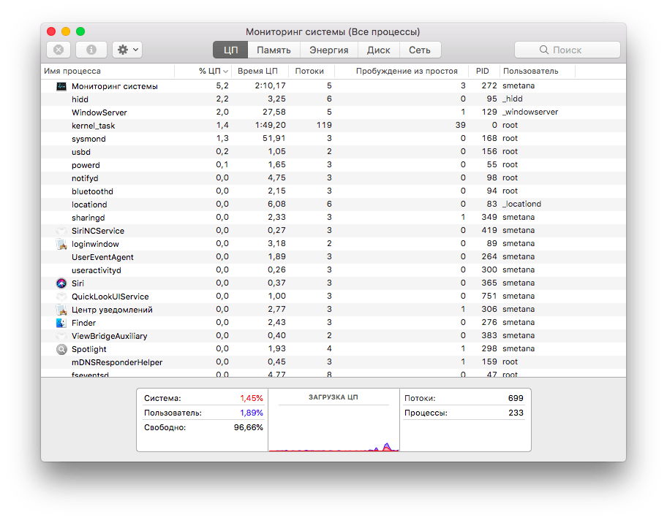The image size is (667, 520).
Task: Click the _windowserver user cell
Action: coord(530,112)
